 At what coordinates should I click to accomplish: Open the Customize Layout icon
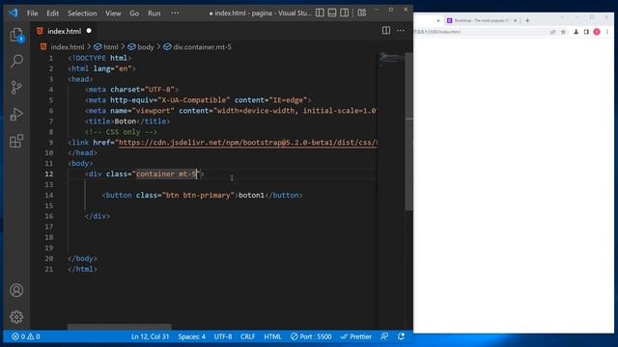[362, 13]
